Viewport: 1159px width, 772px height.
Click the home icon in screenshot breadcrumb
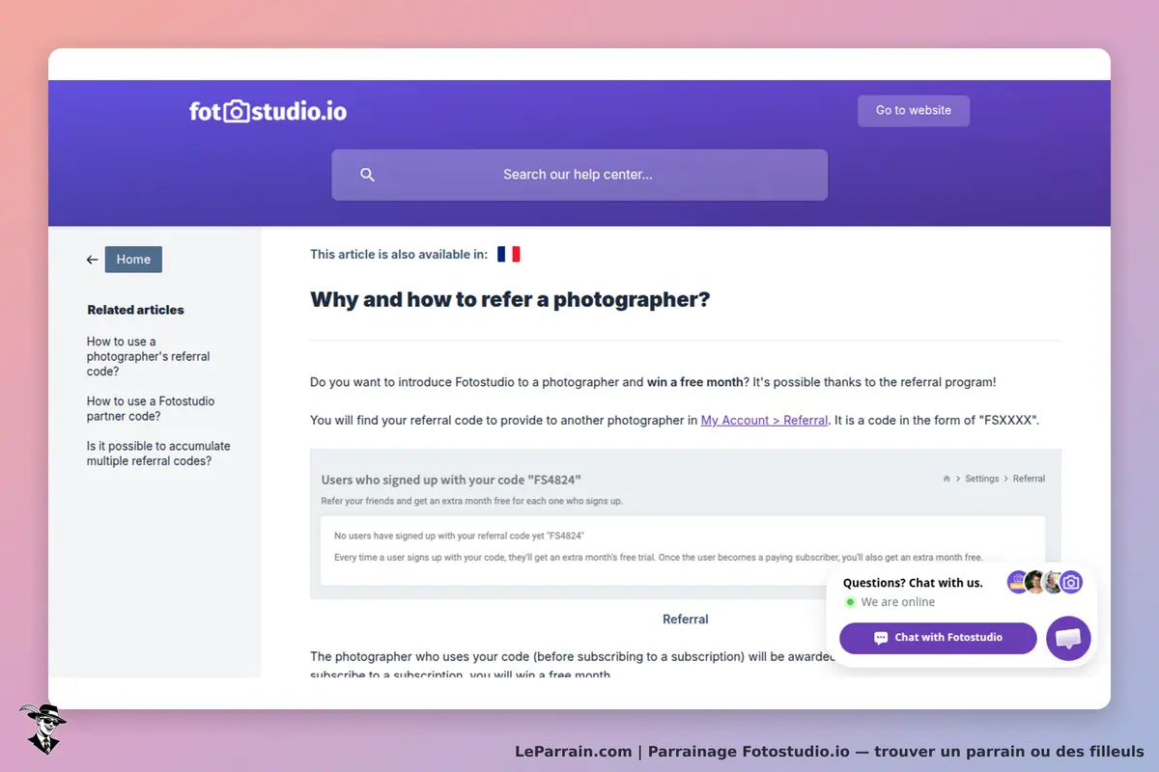947,479
